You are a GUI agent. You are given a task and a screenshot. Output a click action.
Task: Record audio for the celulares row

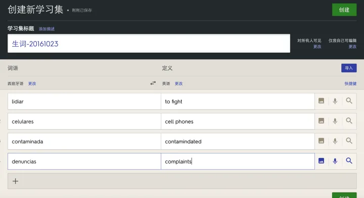tap(335, 121)
